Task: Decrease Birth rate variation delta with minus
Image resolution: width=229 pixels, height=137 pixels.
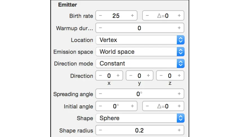Action: (147, 16)
